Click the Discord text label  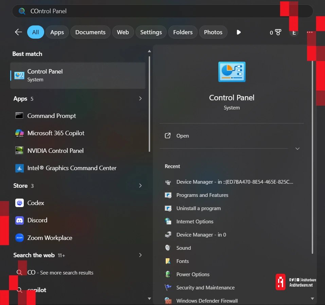[x=37, y=220]
